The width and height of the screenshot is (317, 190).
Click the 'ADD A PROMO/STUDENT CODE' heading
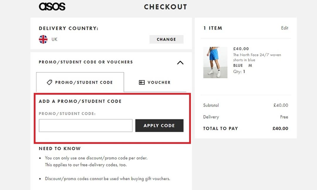(80, 101)
